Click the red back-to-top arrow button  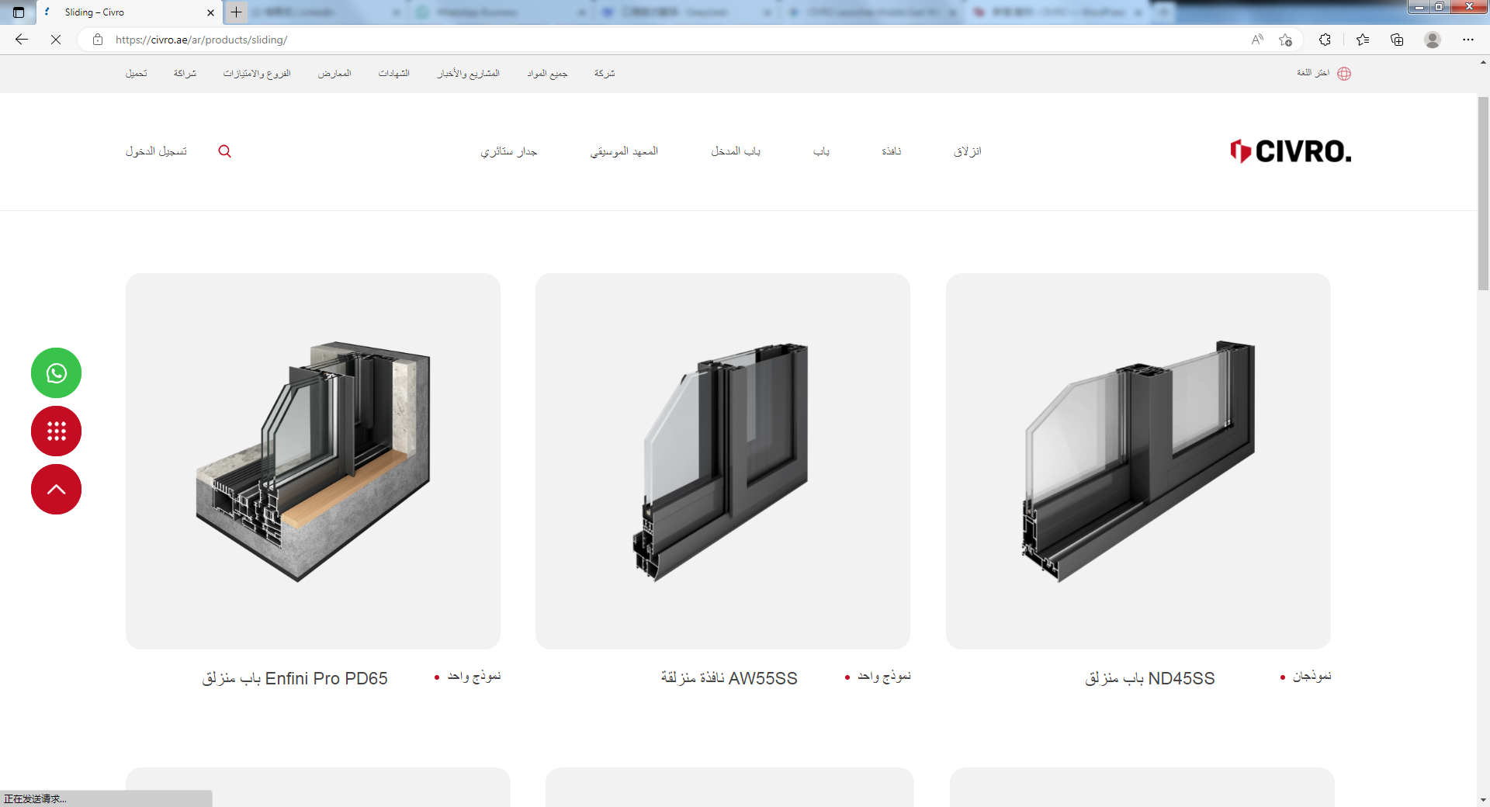point(56,490)
